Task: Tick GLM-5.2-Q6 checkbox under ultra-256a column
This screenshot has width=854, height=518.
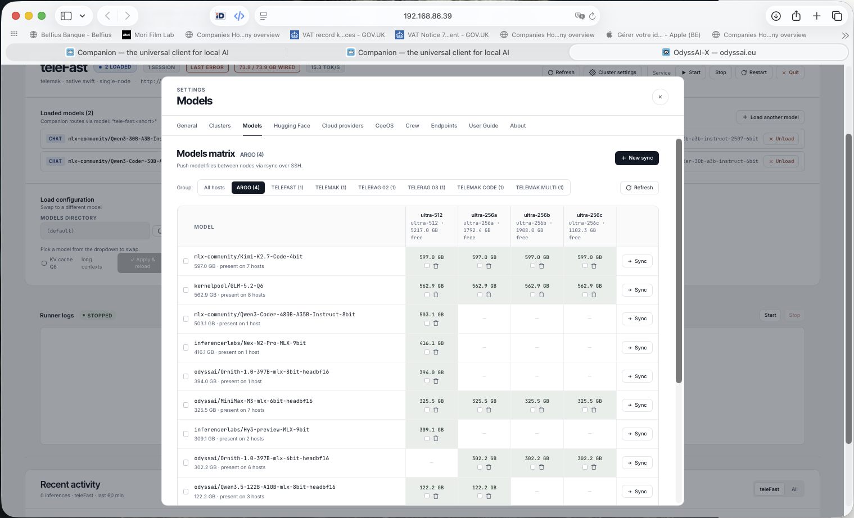Action: coord(480,294)
